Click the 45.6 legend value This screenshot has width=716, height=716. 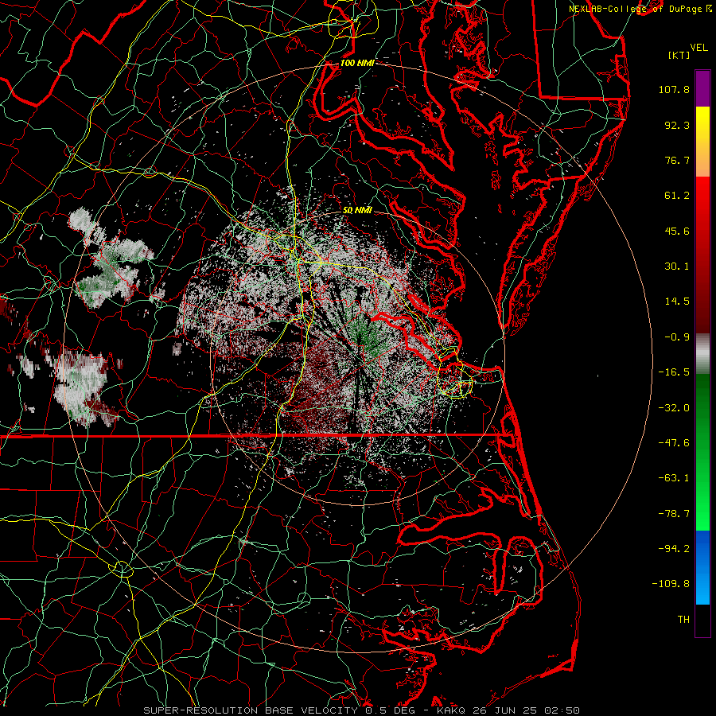click(677, 231)
